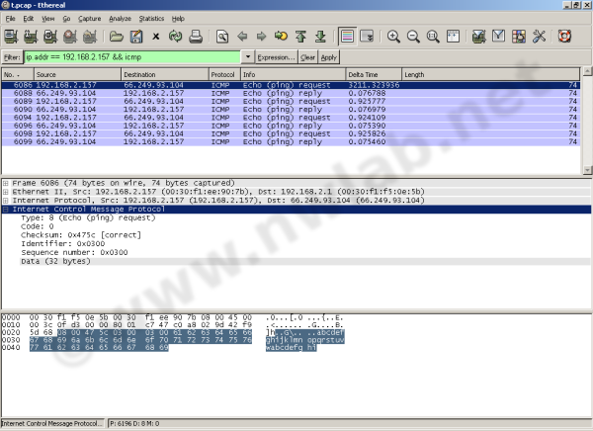Open the Capture menu
This screenshot has height=431, width=593.
click(x=90, y=19)
